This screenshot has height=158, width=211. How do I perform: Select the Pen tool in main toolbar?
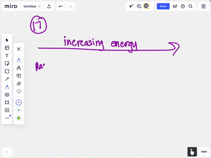(x=7, y=87)
